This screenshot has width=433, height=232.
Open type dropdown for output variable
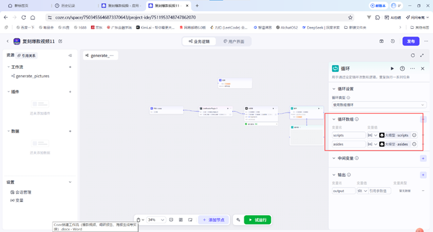[362, 191]
